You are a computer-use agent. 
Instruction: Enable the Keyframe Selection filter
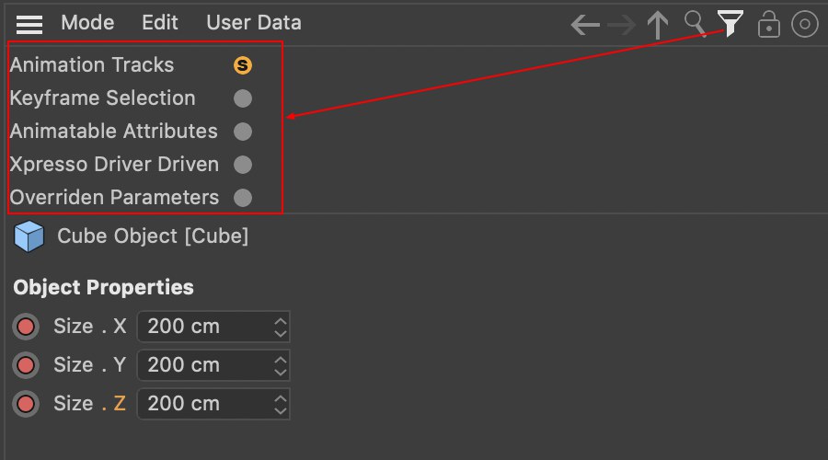click(x=242, y=98)
